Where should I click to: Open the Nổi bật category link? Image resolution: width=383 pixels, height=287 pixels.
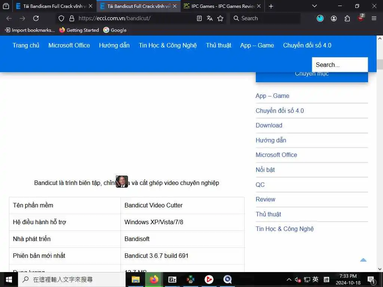tap(265, 170)
